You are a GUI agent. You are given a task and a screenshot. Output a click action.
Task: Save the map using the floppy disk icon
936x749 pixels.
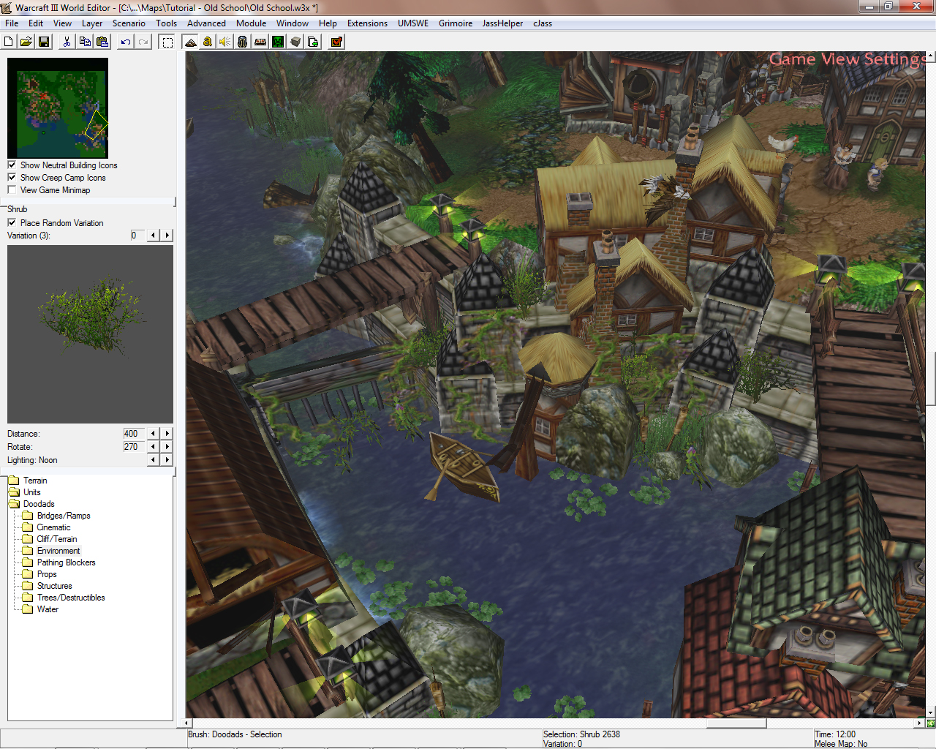click(x=44, y=42)
